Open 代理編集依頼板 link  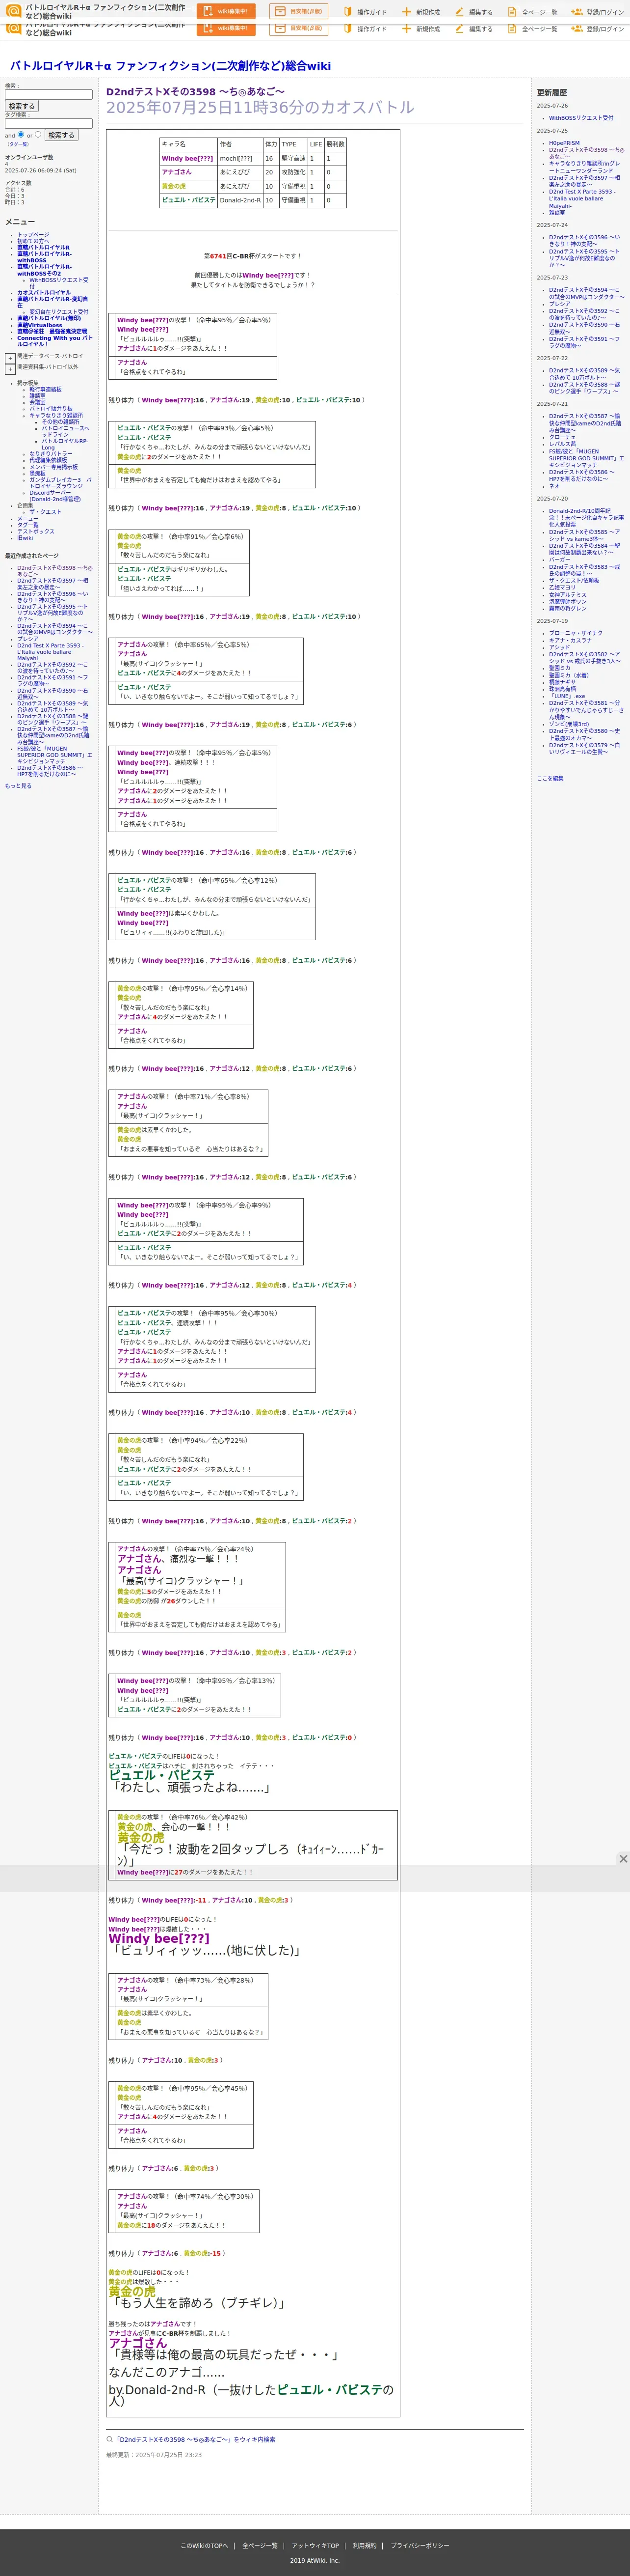(x=48, y=460)
